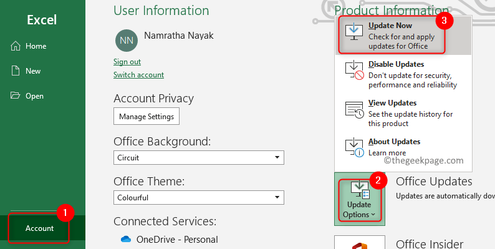Click the Connected Services heading
The image size is (495, 249).
tap(165, 221)
